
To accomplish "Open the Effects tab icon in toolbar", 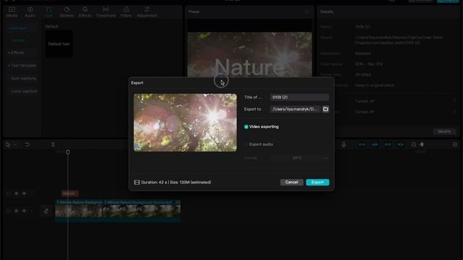I will pyautogui.click(x=85, y=9).
